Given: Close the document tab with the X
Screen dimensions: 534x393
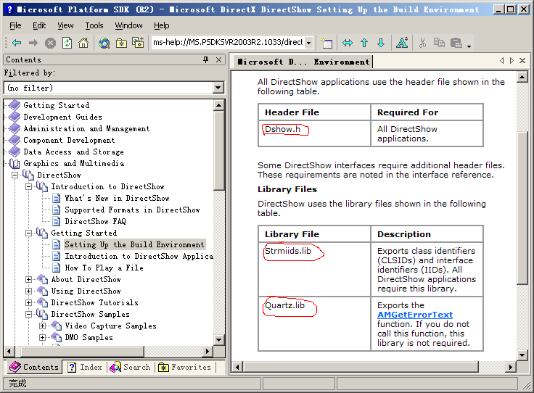Looking at the screenshot, I should (x=522, y=61).
